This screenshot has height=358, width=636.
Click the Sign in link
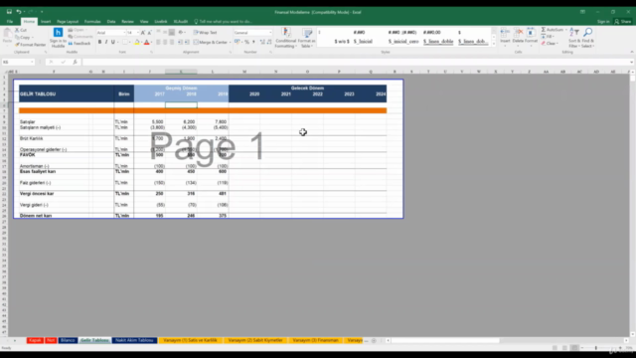pyautogui.click(x=603, y=22)
